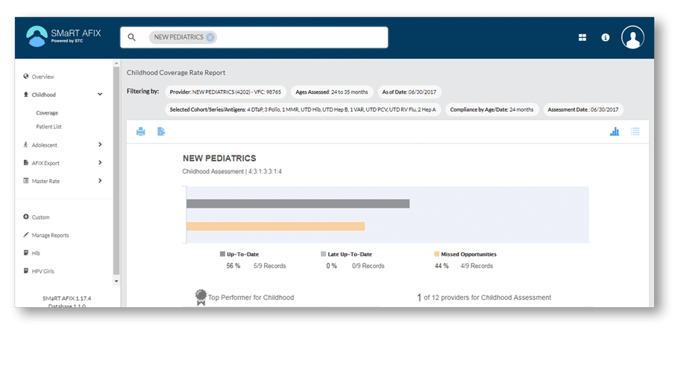Expand the AFIX Export arrow
This screenshot has height=372, width=675.
pyautogui.click(x=100, y=163)
